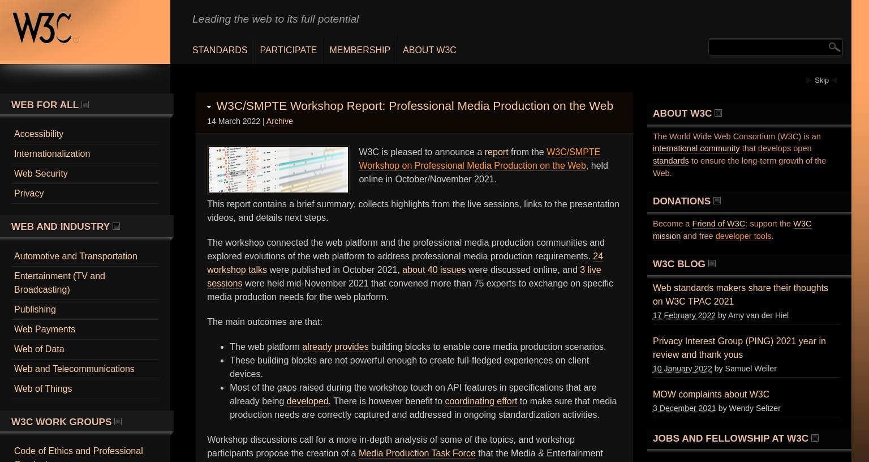The width and height of the screenshot is (869, 462).
Task: Open the standards link in About W3C
Action: tap(671, 161)
